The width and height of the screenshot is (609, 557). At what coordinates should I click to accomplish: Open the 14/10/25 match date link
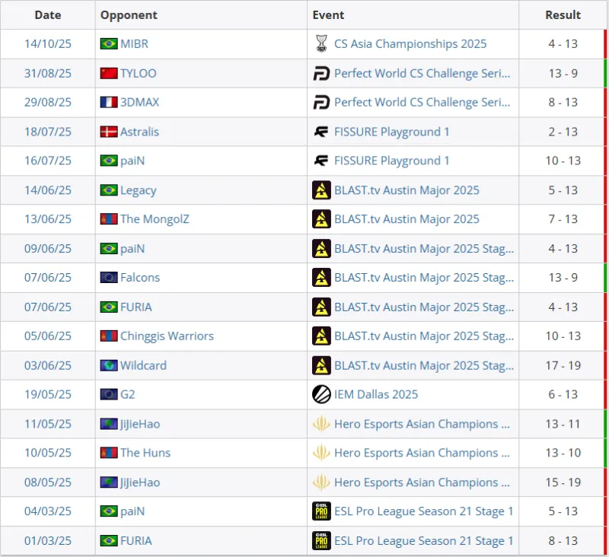tap(48, 44)
